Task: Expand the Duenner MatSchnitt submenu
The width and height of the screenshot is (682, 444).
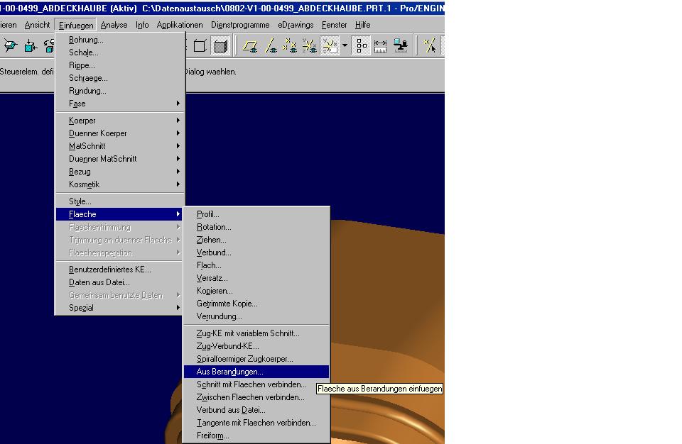Action: (x=120, y=159)
